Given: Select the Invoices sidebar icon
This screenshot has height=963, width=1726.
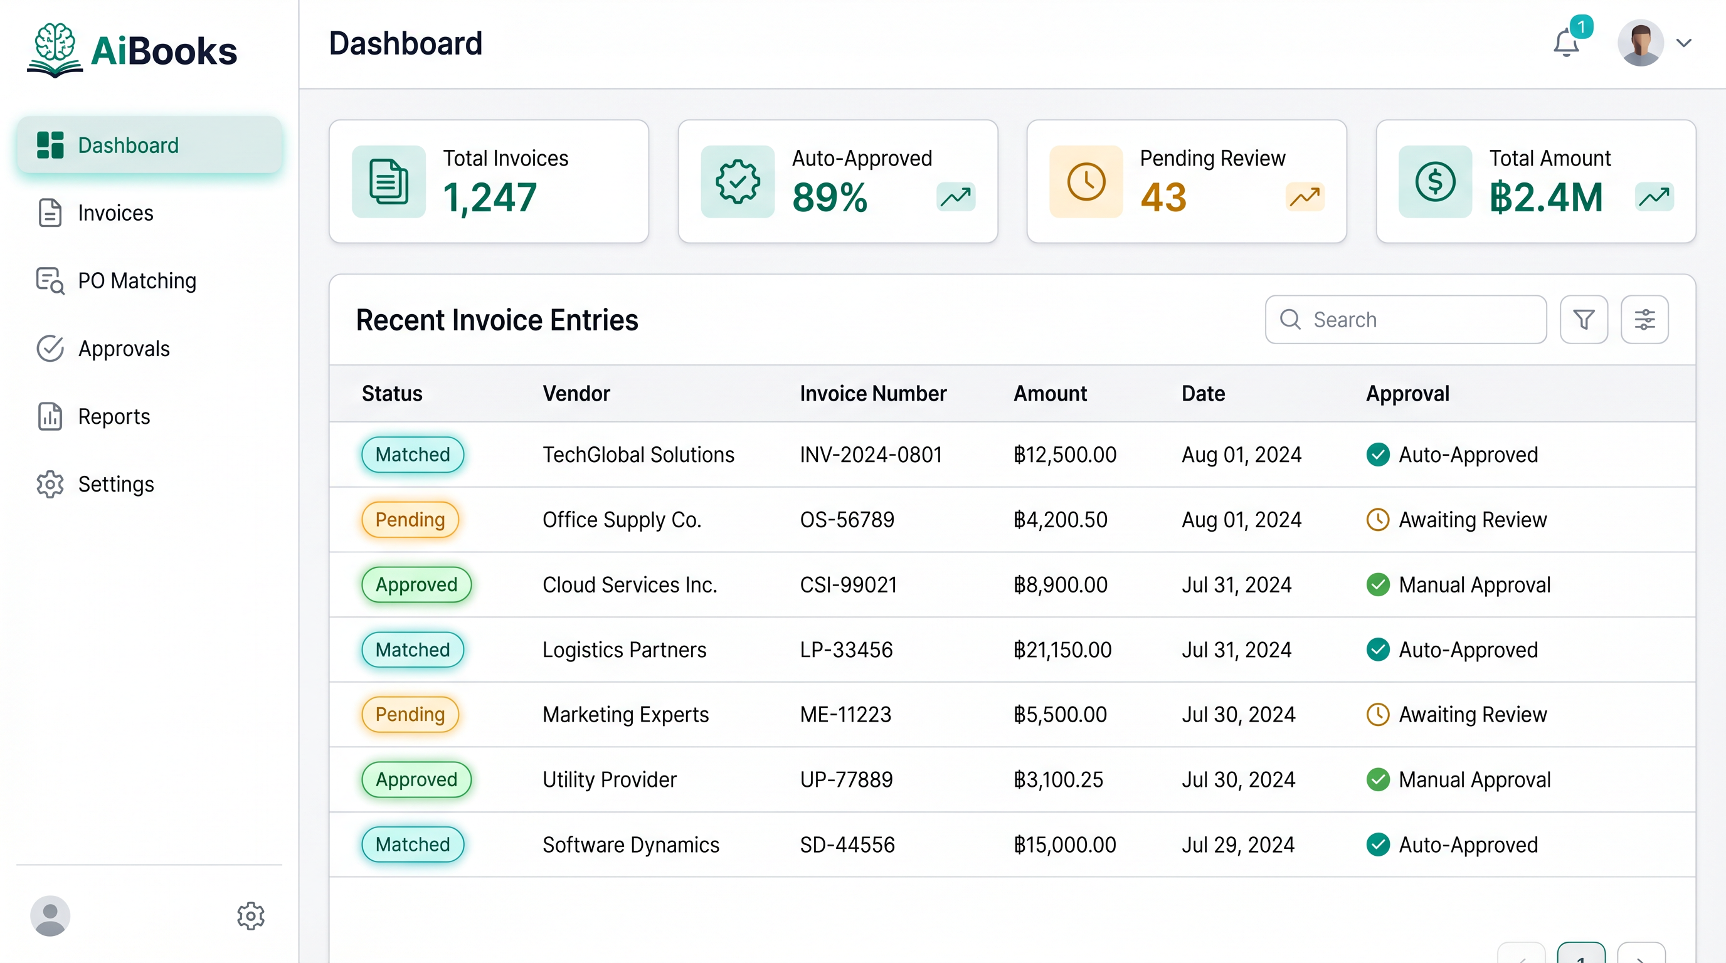Looking at the screenshot, I should [x=50, y=213].
